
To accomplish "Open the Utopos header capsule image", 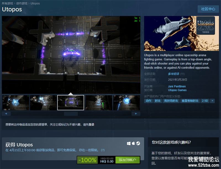I will point(181,33).
